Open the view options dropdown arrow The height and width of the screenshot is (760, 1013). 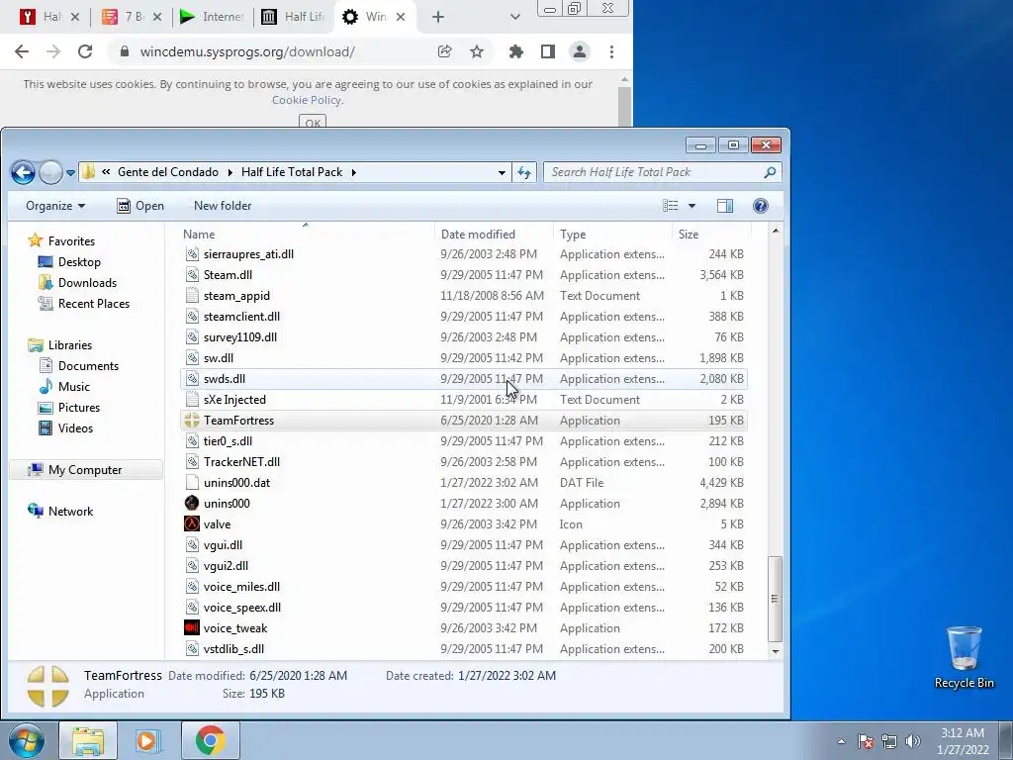click(x=691, y=206)
